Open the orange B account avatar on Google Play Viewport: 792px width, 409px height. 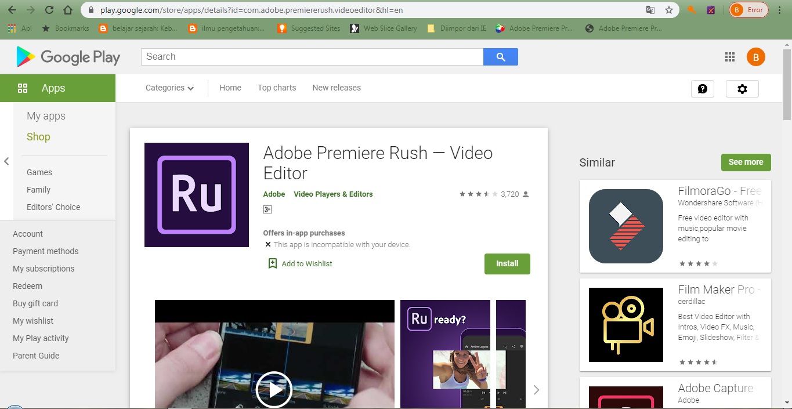click(x=755, y=57)
